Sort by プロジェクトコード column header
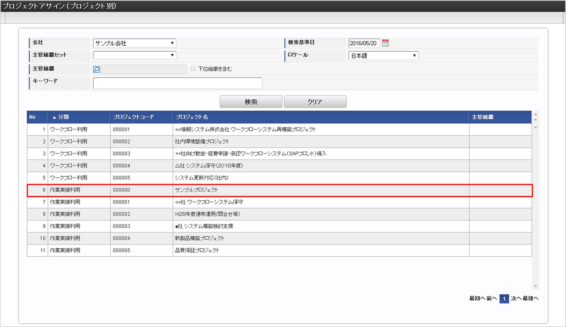The width and height of the screenshot is (566, 327). click(x=133, y=117)
